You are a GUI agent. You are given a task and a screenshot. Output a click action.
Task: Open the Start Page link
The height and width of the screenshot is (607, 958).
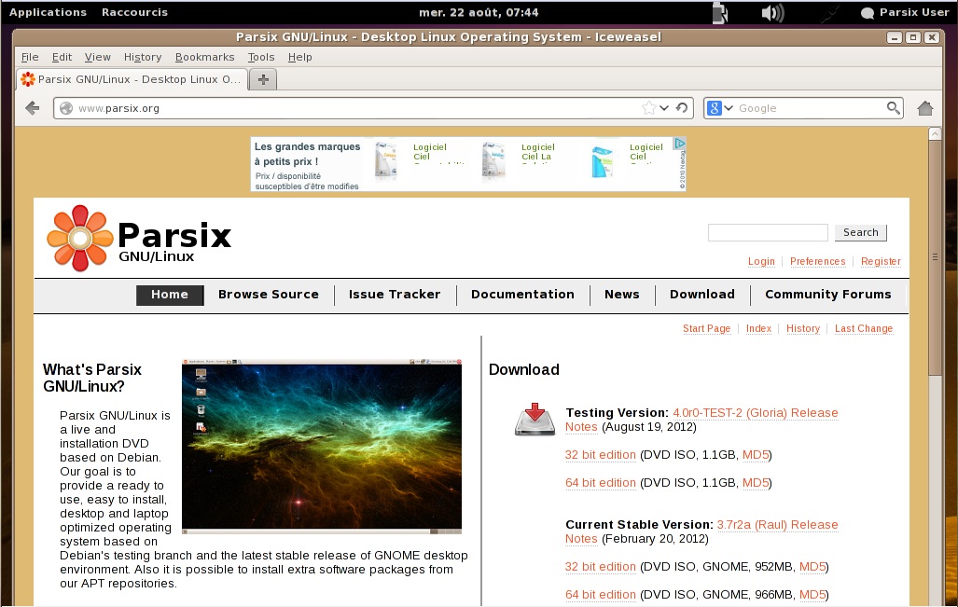click(x=706, y=328)
